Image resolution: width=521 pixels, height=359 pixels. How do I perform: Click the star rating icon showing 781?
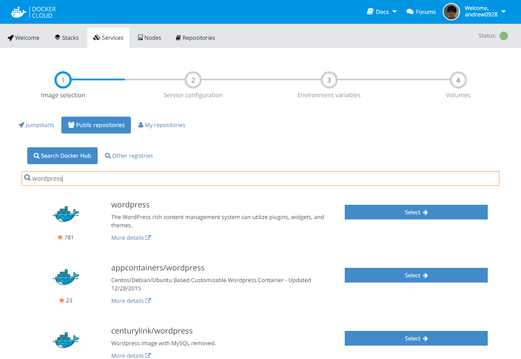(60, 237)
